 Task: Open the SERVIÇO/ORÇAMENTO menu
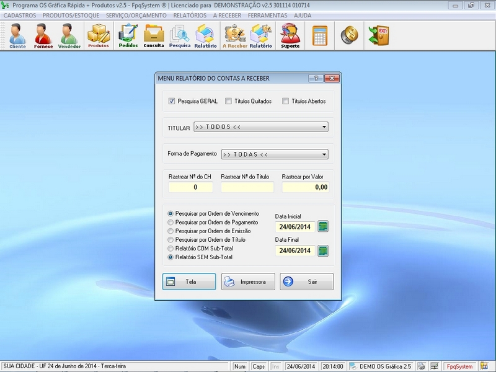tap(136, 15)
